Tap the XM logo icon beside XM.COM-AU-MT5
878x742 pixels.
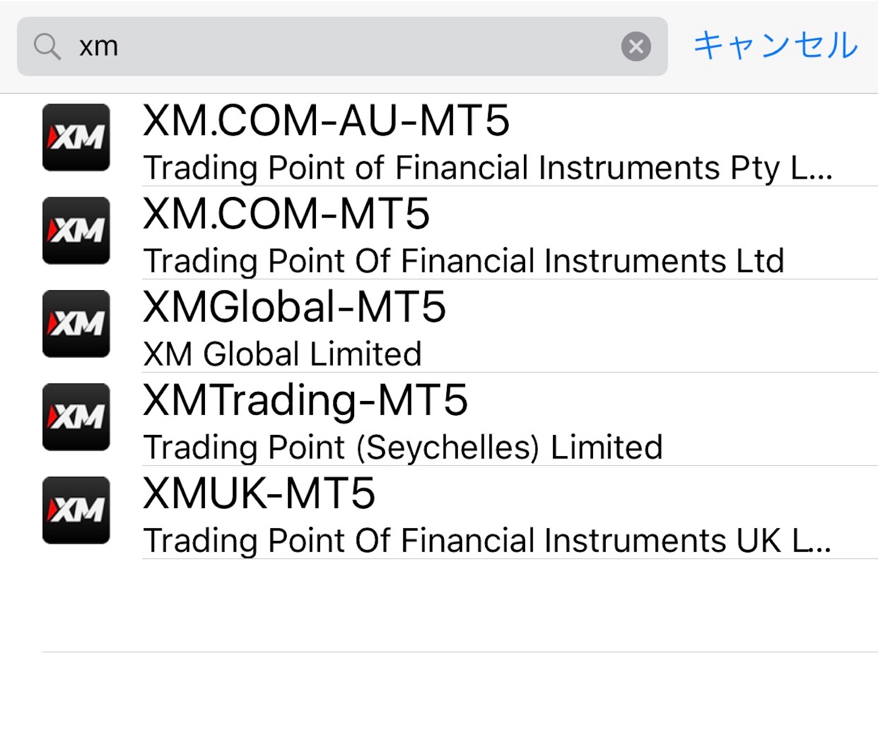[76, 137]
